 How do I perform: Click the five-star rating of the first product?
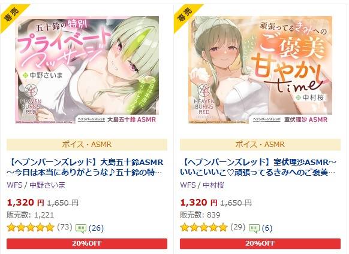31,228
